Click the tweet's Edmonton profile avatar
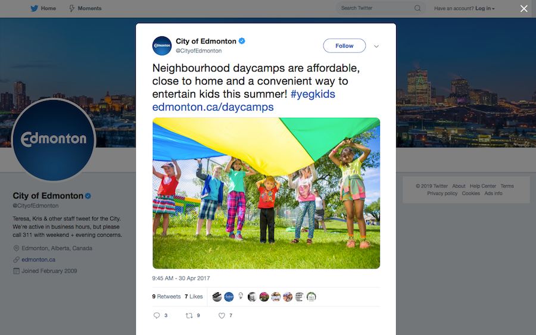The image size is (536, 335). tap(161, 46)
